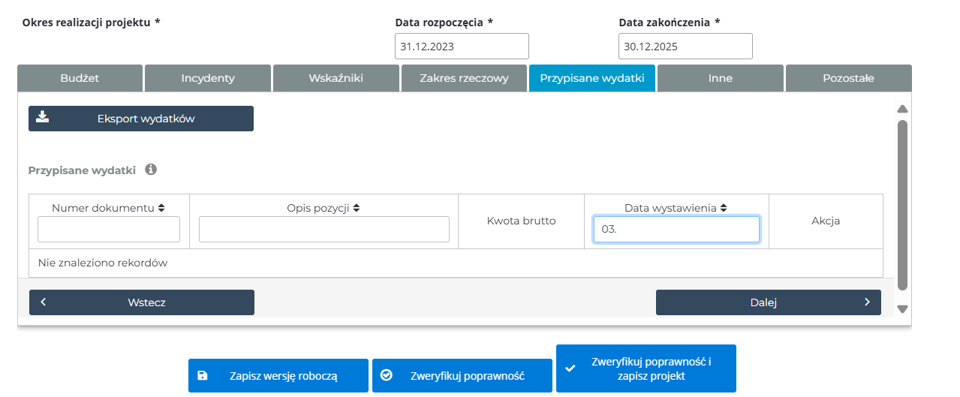Click the vertical scrollbar thumb
Viewport: 960px width, 397px height.
902,204
